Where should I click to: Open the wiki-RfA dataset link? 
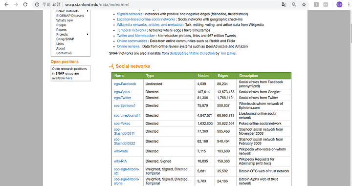coord(120,161)
